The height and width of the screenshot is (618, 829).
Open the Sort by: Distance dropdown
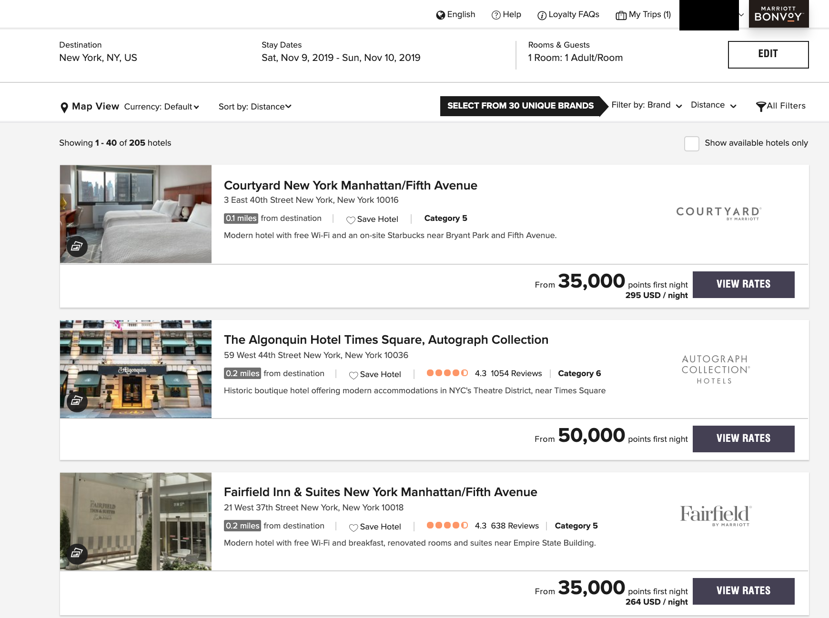[x=255, y=107]
